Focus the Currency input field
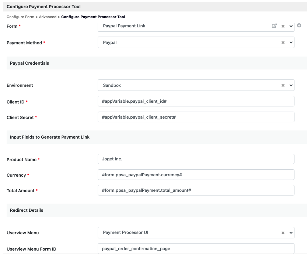Image resolution: width=307 pixels, height=255 pixels. (x=196, y=175)
